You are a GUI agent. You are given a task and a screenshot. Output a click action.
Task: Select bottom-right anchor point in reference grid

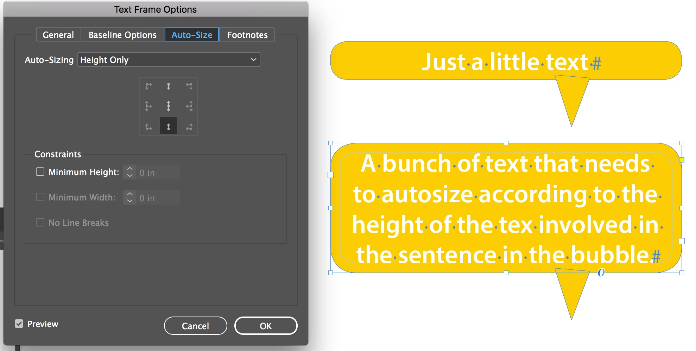tap(189, 127)
